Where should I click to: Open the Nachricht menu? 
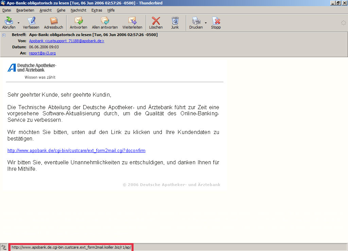[79, 10]
